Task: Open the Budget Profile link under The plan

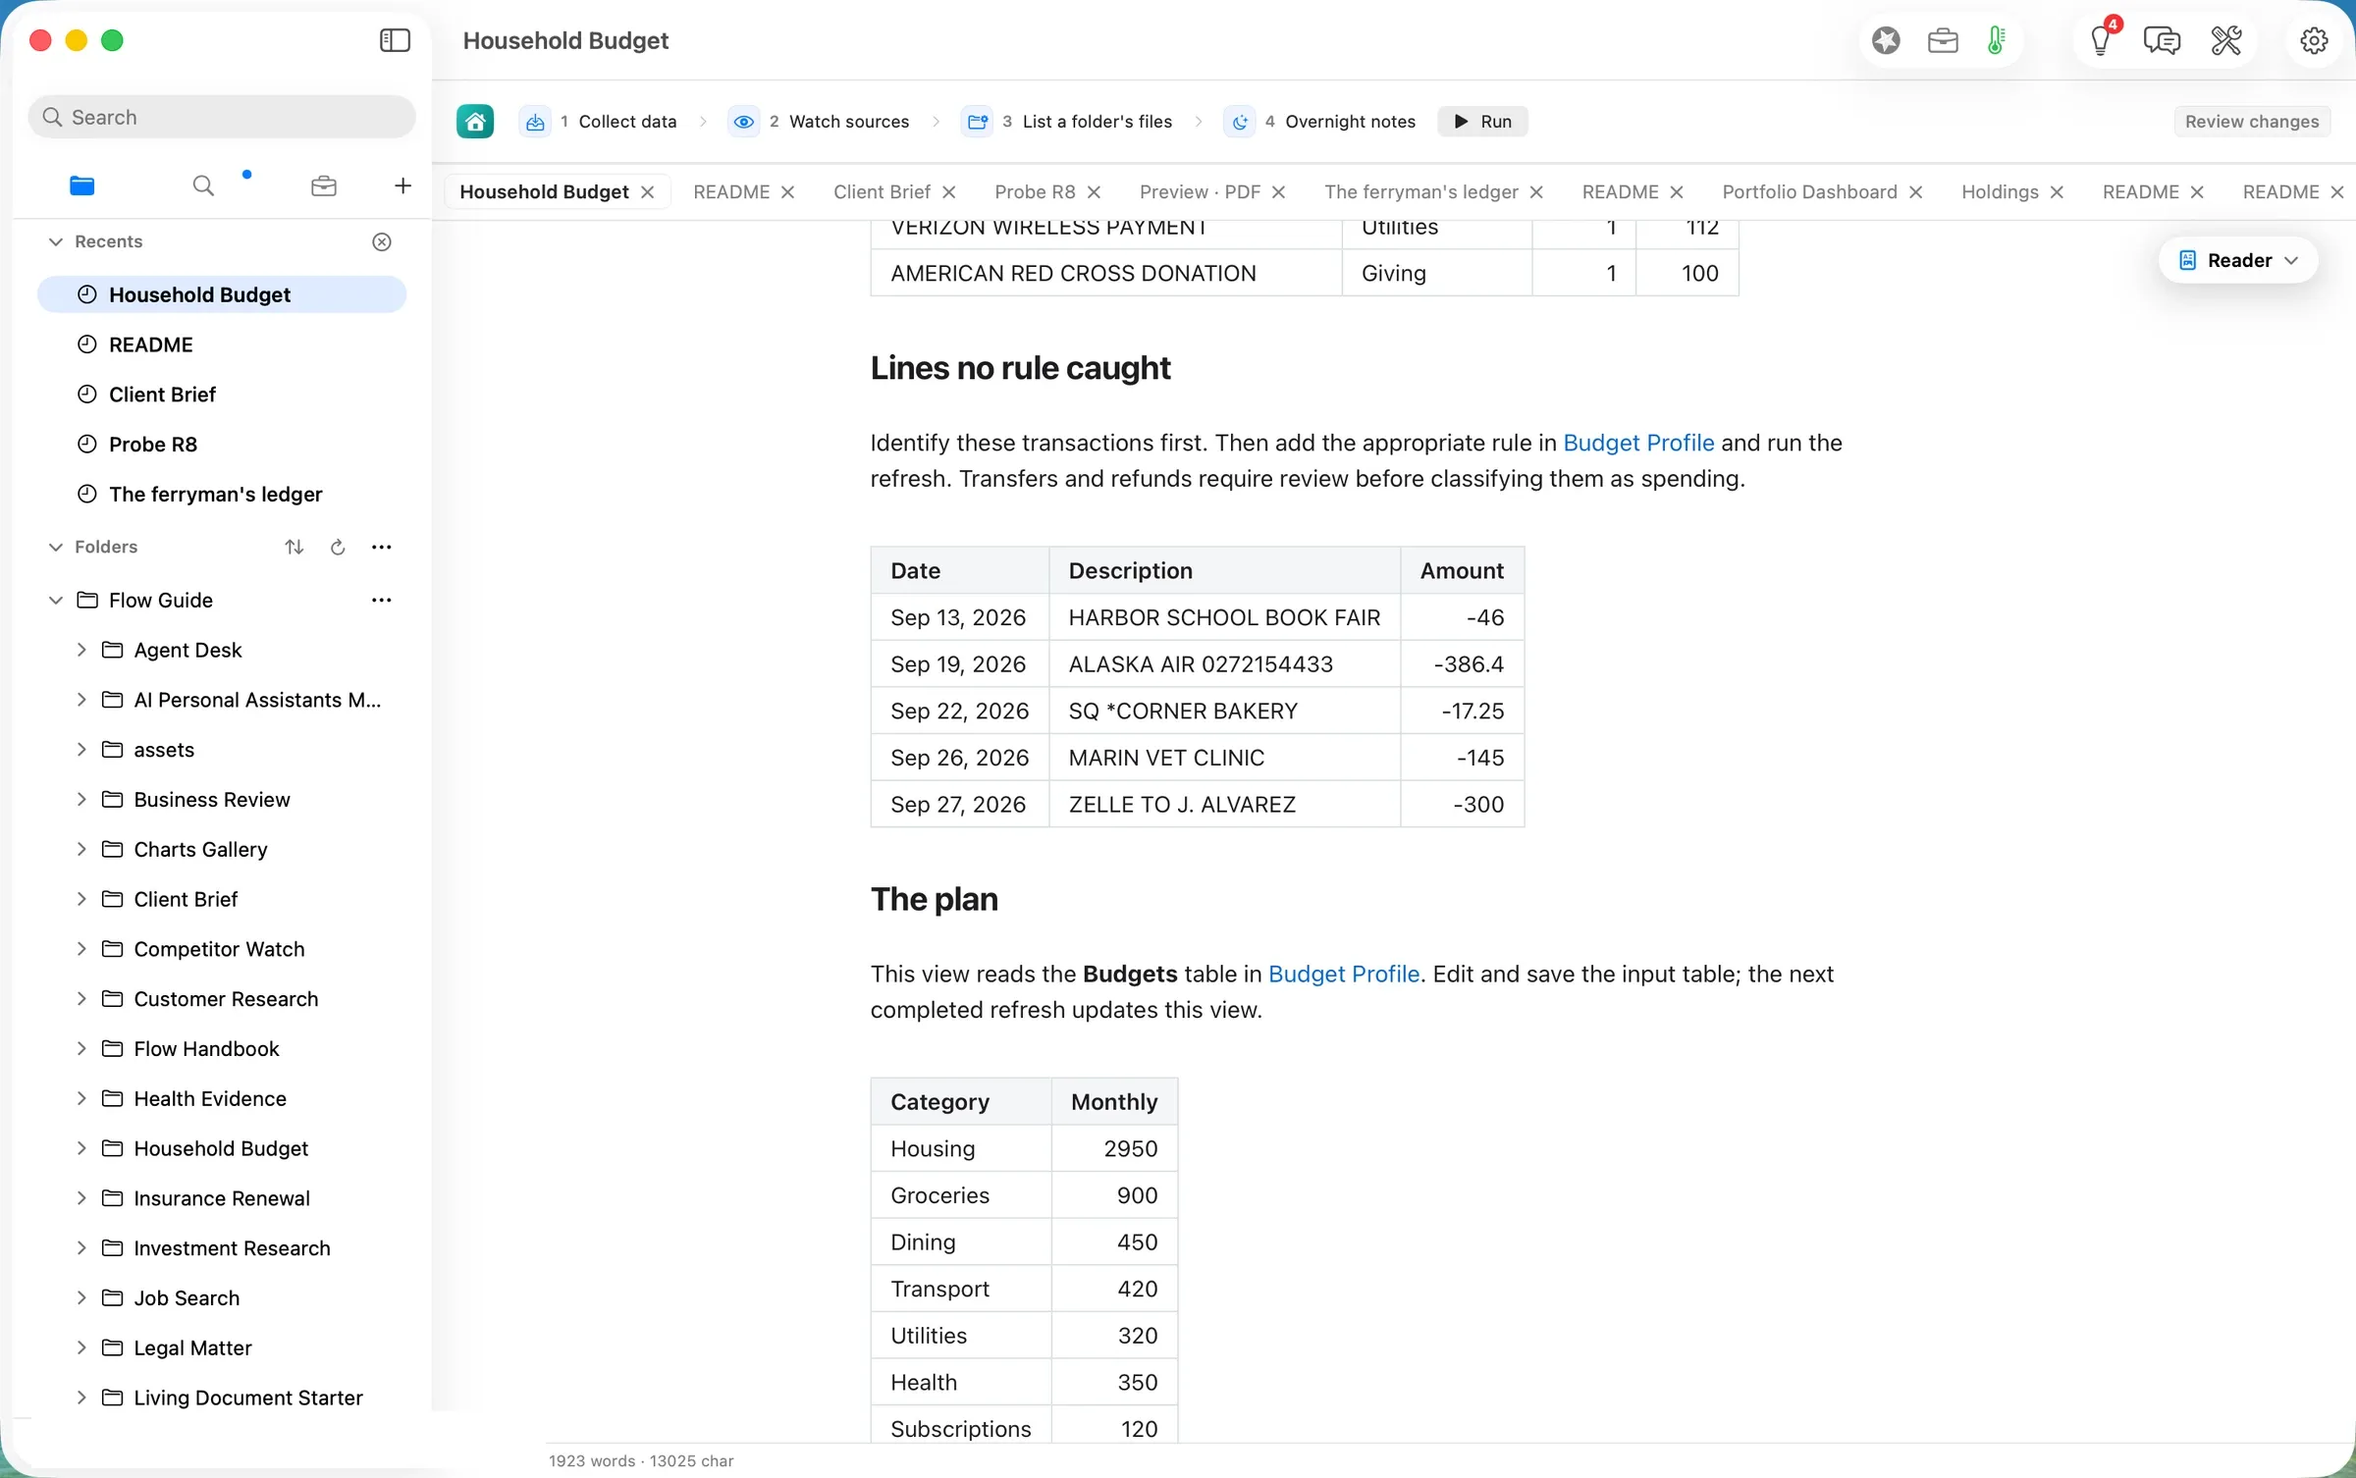Action: pos(1343,974)
